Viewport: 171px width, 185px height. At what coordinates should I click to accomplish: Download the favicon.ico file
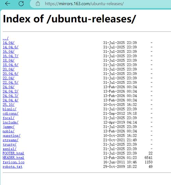tap(13, 162)
